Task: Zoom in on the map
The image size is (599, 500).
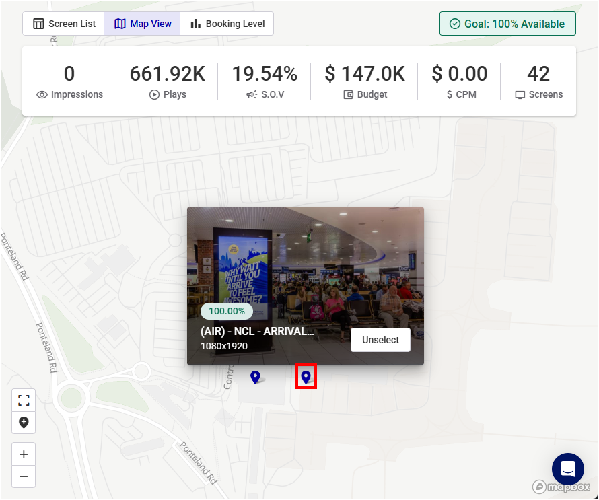Action: pos(24,454)
